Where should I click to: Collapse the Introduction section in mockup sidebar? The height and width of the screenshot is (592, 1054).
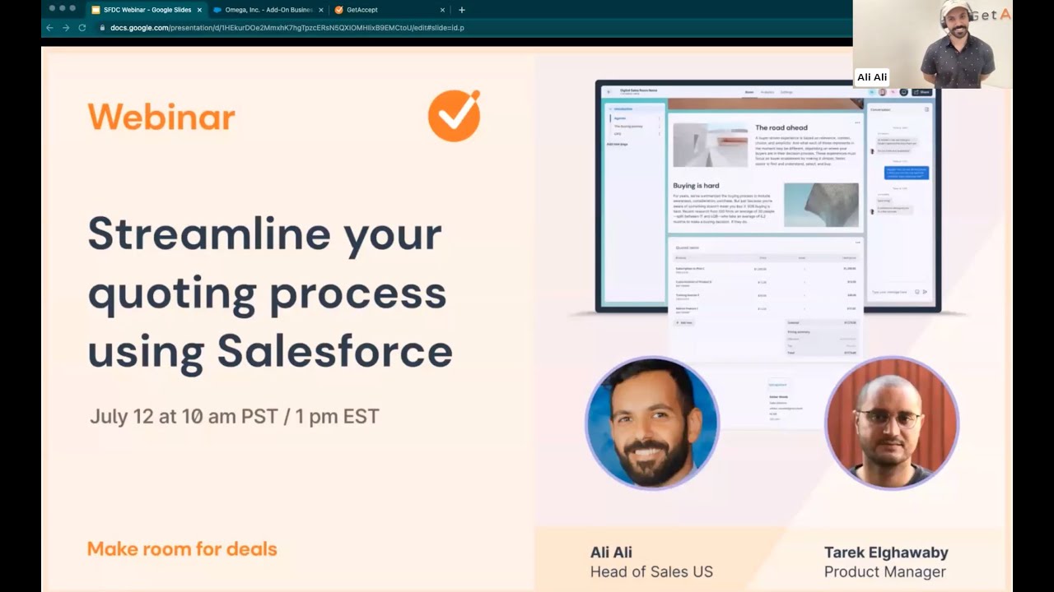click(610, 109)
